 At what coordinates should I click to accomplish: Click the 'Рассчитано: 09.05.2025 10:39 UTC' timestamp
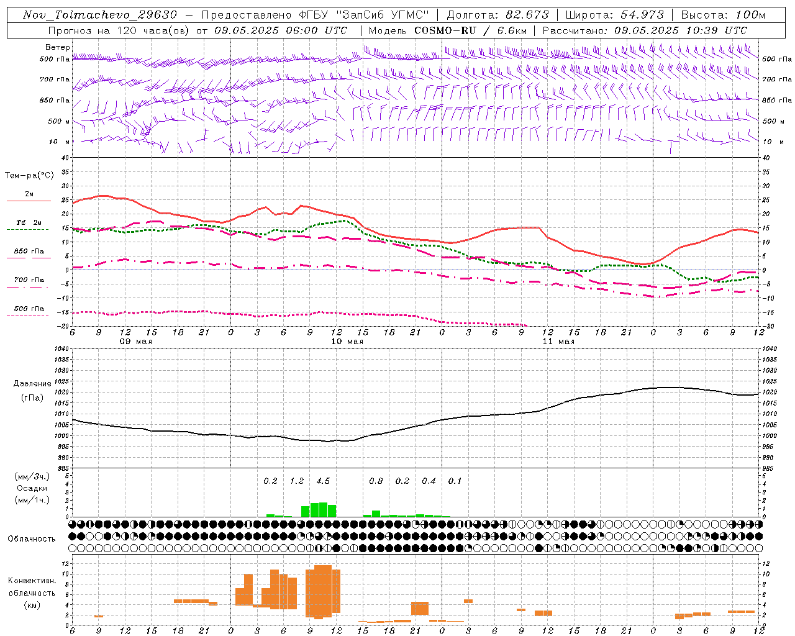pyautogui.click(x=645, y=30)
